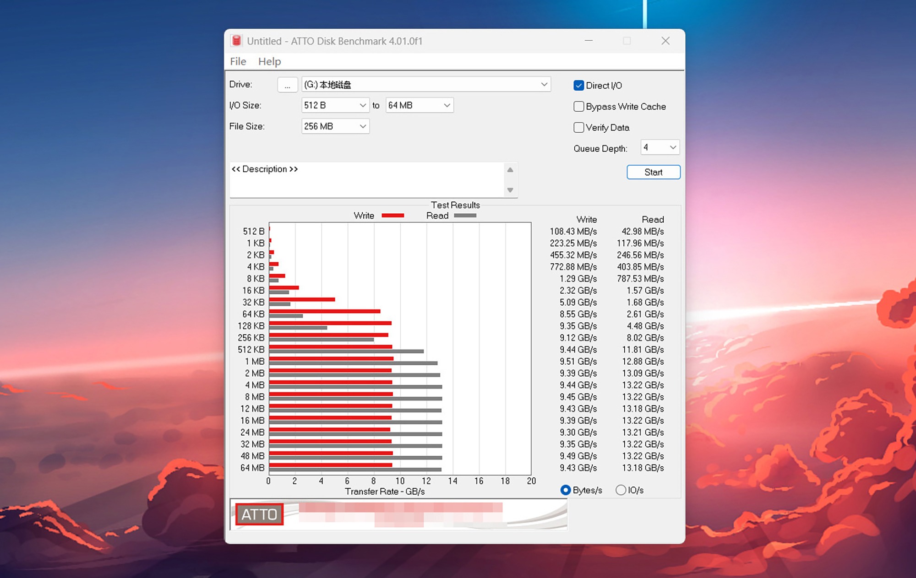Select the IO/s radio button

pyautogui.click(x=621, y=490)
